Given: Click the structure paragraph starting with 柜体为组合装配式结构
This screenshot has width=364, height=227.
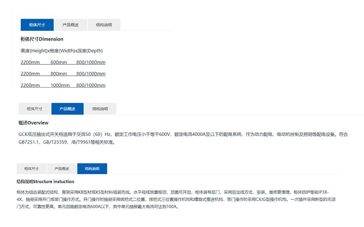Looking at the screenshot, I should (174, 192).
